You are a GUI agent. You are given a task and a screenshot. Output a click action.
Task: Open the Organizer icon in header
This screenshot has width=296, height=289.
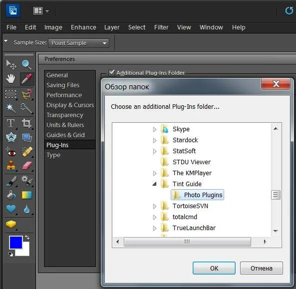click(13, 11)
